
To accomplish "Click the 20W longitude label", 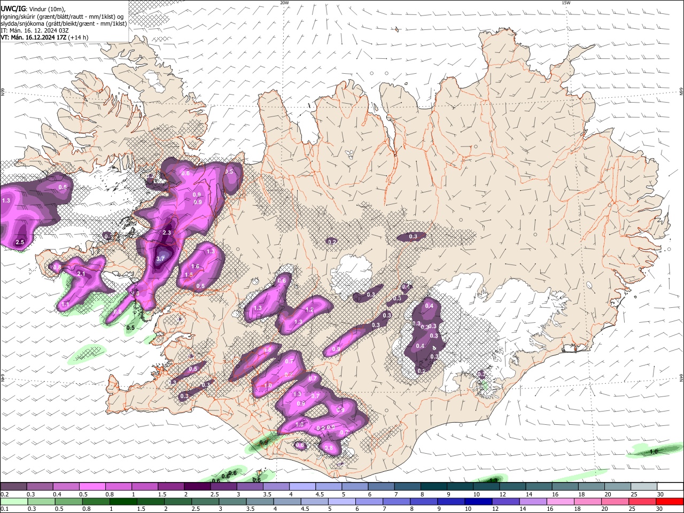I will [x=284, y=3].
